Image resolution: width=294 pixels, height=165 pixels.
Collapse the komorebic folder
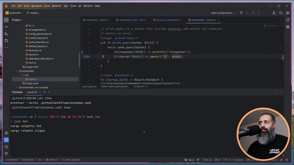tap(17, 71)
